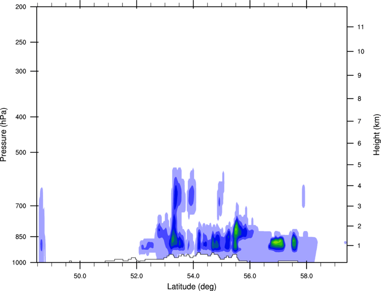Click the 10 km height label
The height and width of the screenshot is (291, 381).
coord(361,51)
